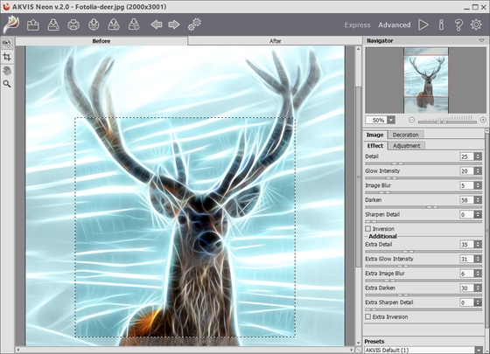Select the Crop tool
490x354 pixels.
coord(7,57)
